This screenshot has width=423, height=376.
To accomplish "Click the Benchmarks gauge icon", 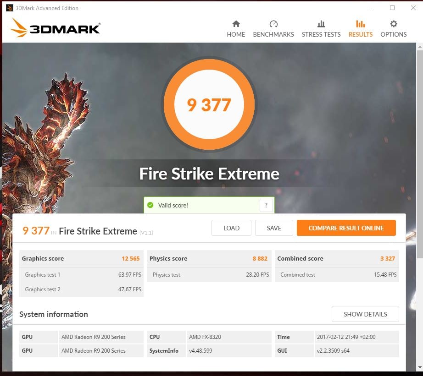I will pyautogui.click(x=273, y=24).
